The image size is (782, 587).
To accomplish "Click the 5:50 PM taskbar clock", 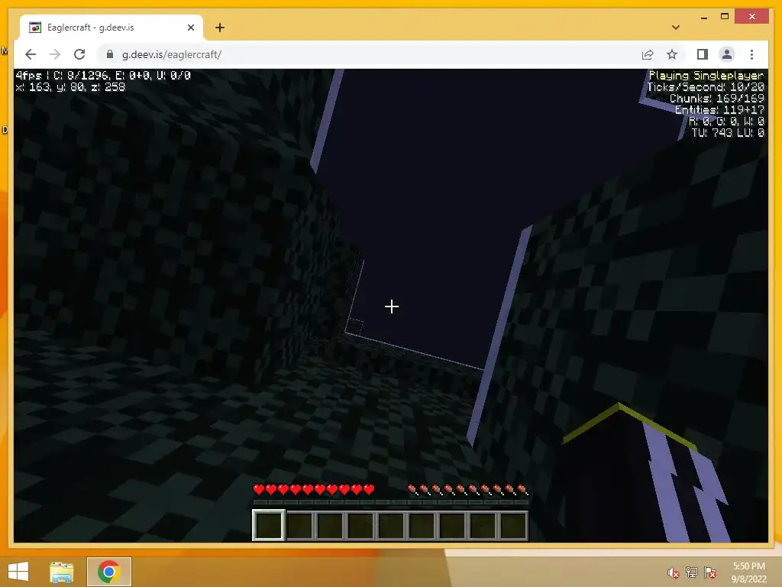I will tap(748, 566).
